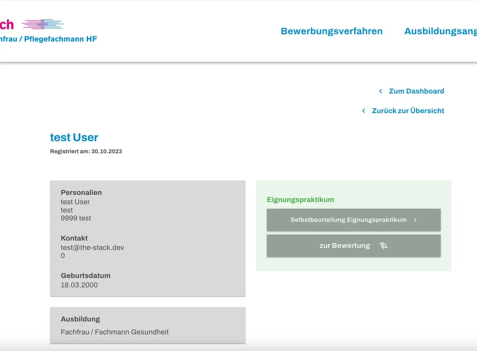This screenshot has width=477, height=351.
Task: Click the email test@the-stack.dev
Action: pyautogui.click(x=92, y=247)
